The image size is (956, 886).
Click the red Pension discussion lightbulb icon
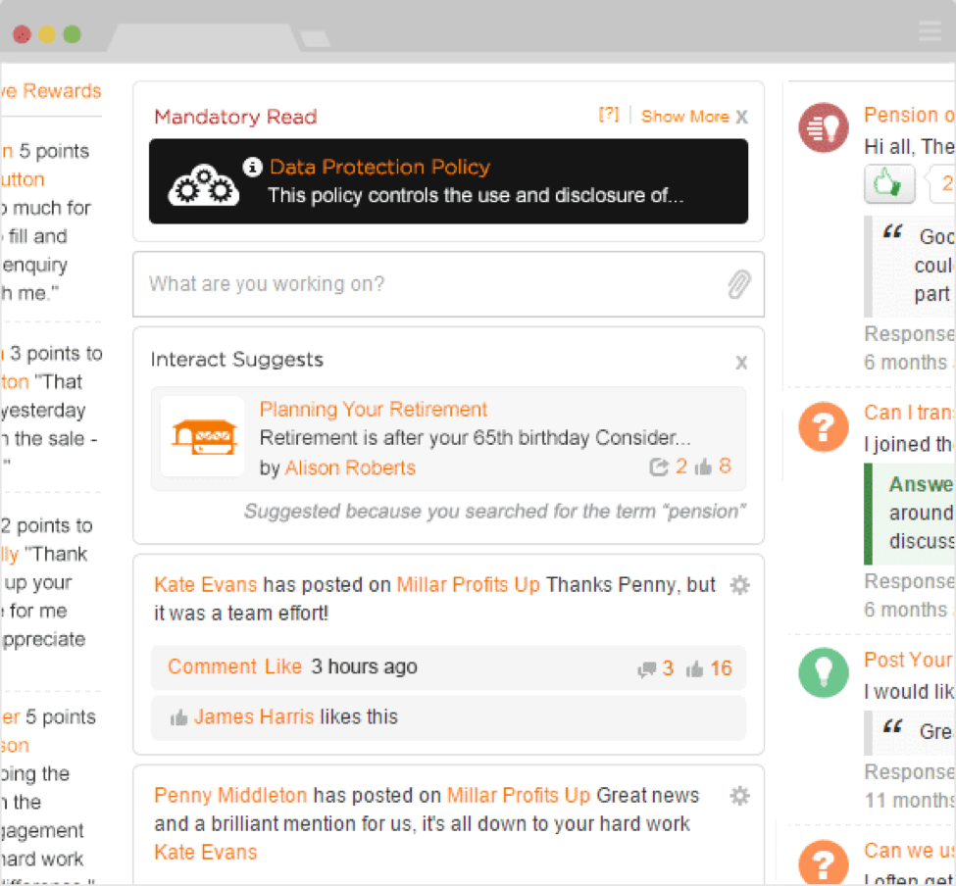point(824,127)
